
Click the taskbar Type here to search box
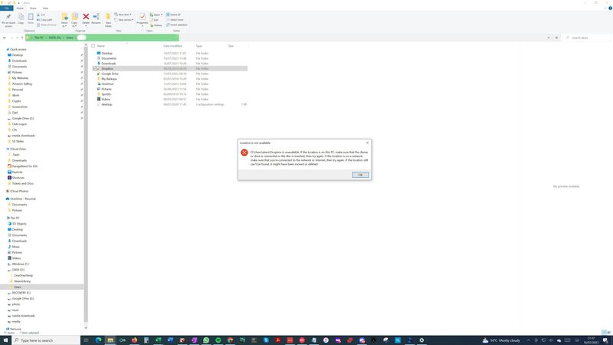[46, 340]
